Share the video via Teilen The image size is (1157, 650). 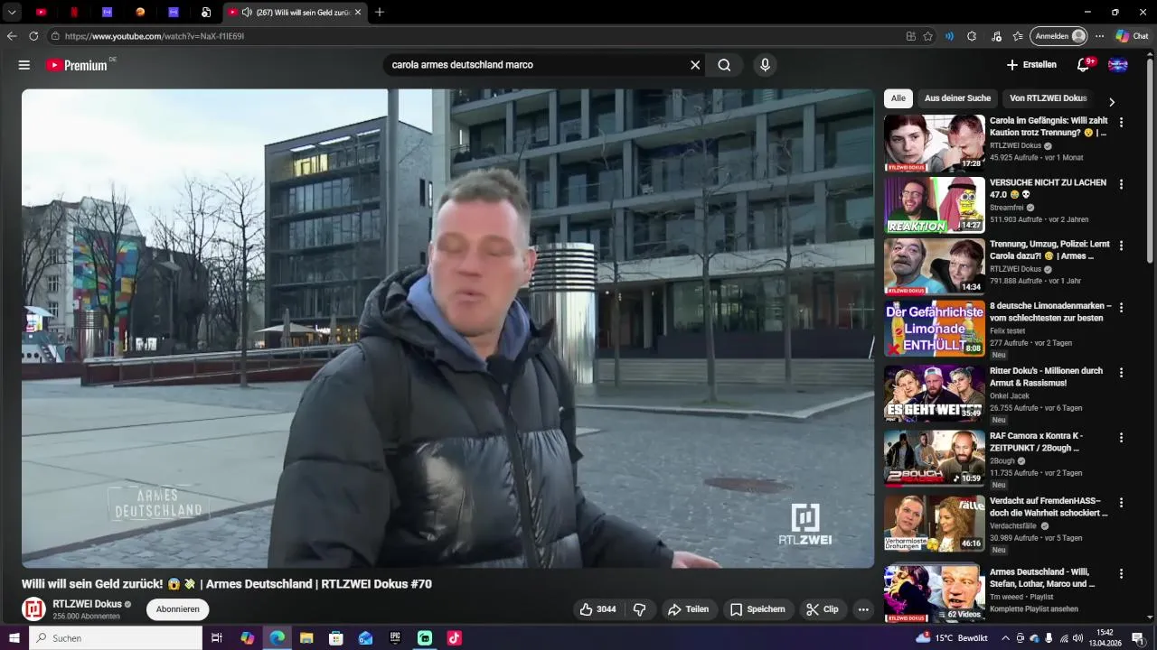click(x=689, y=609)
